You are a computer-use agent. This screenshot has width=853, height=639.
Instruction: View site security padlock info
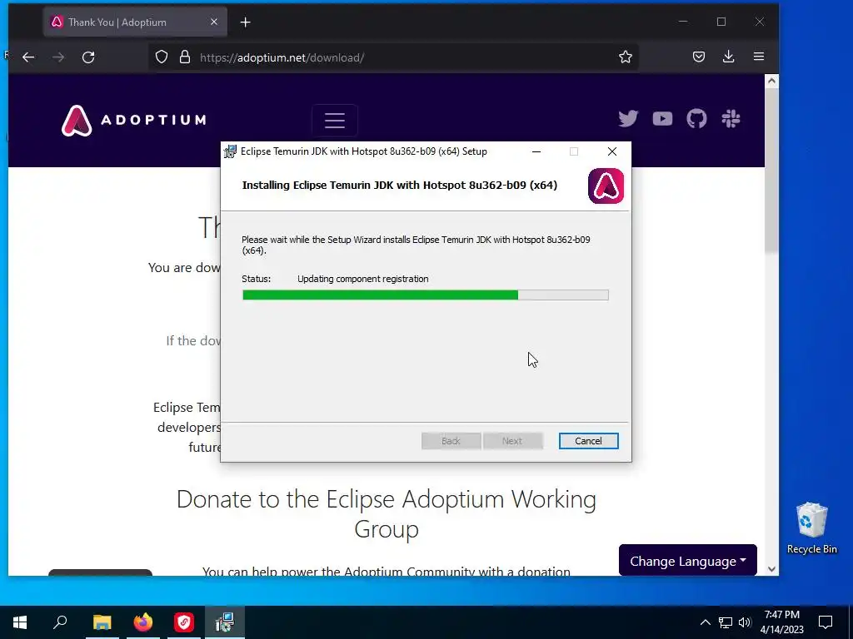(x=185, y=57)
